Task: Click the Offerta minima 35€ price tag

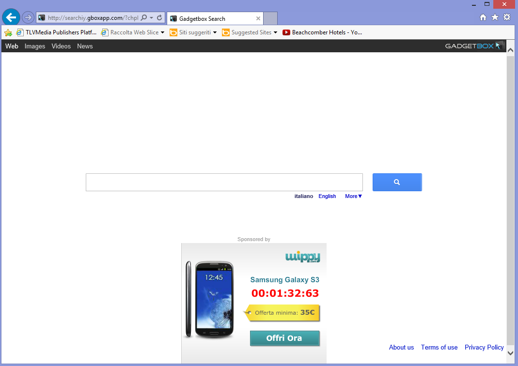Action: tap(282, 313)
